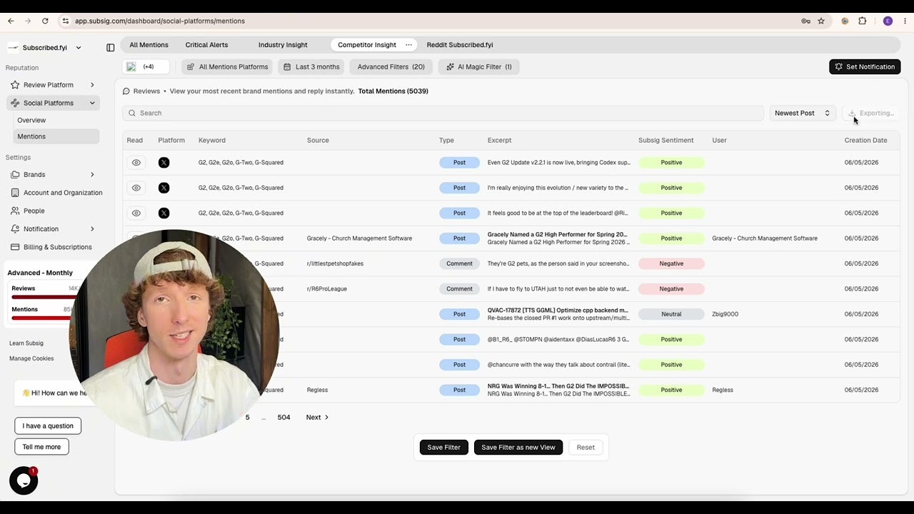Expand the Brands submenu
Screen dimensions: 914x514
pos(92,174)
